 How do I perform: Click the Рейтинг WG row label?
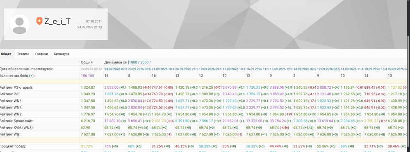(11, 134)
